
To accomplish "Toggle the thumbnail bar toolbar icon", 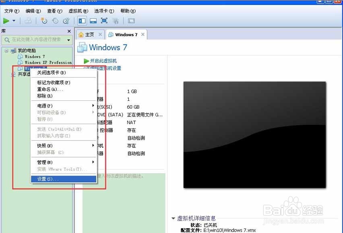I will pyautogui.click(x=93, y=21).
